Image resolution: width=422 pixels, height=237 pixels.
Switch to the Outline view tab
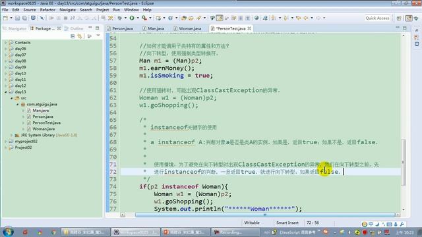tap(74, 28)
